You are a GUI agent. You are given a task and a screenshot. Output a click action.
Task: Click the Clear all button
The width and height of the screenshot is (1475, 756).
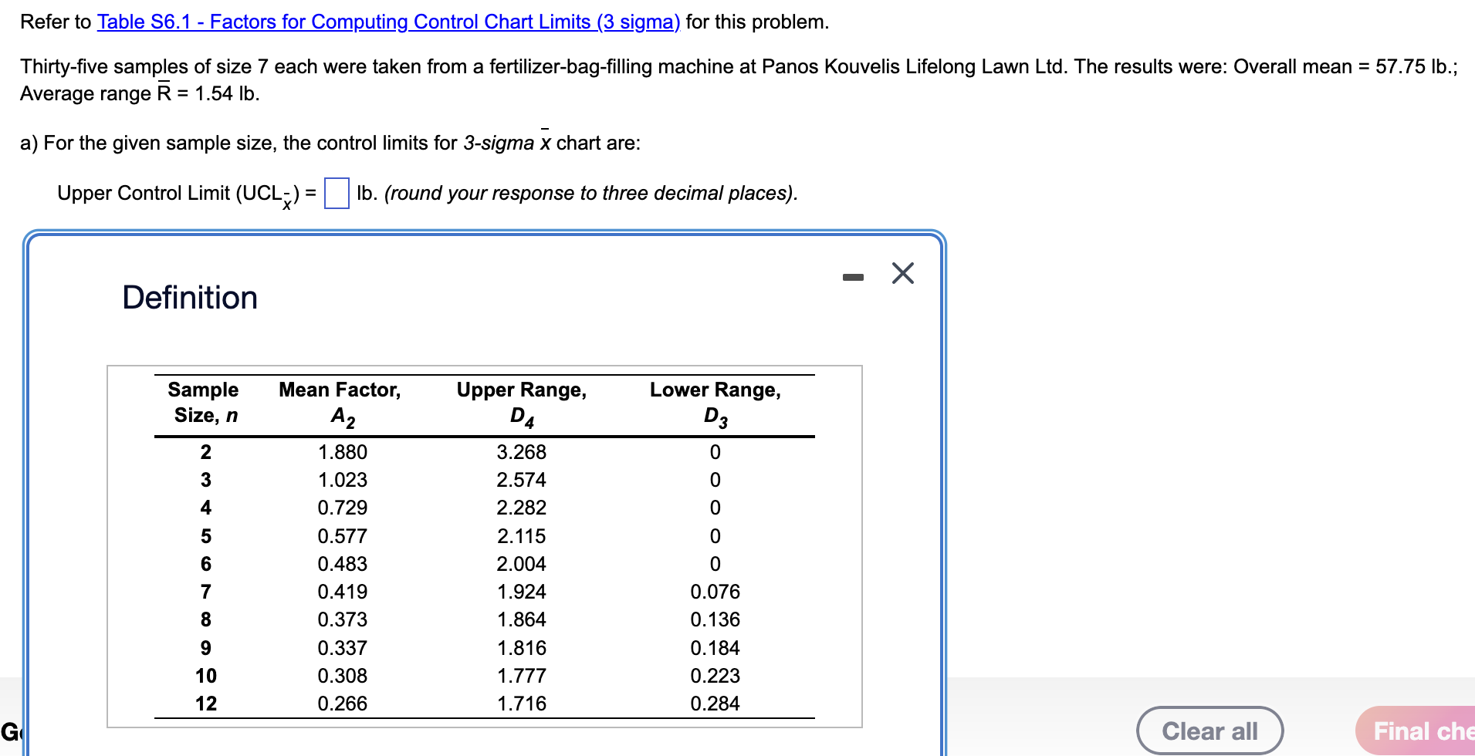(x=1209, y=731)
